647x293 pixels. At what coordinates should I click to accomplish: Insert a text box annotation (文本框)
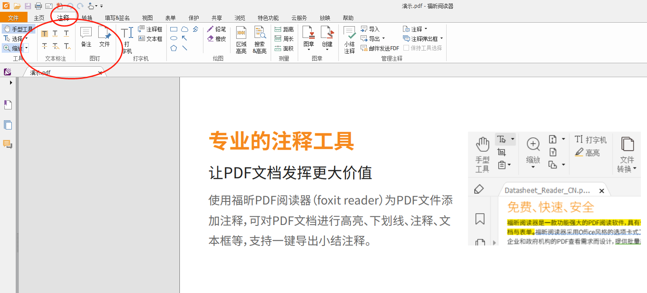[151, 38]
